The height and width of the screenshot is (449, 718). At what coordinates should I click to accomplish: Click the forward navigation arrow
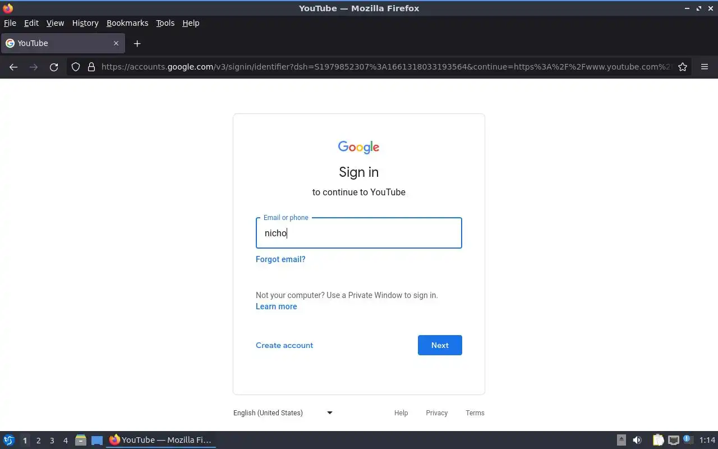[x=34, y=67]
